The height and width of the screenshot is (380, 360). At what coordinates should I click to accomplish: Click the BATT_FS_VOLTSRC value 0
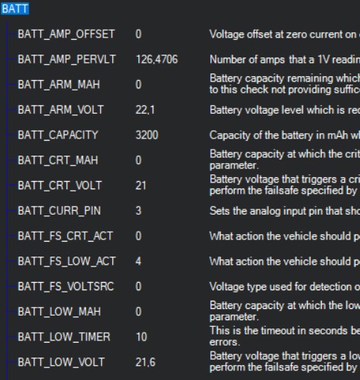(138, 286)
